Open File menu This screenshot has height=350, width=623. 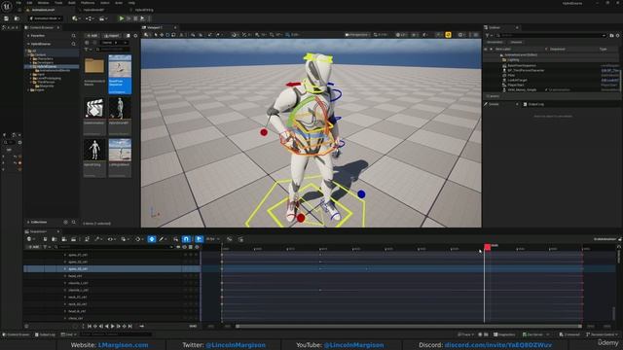[18, 3]
